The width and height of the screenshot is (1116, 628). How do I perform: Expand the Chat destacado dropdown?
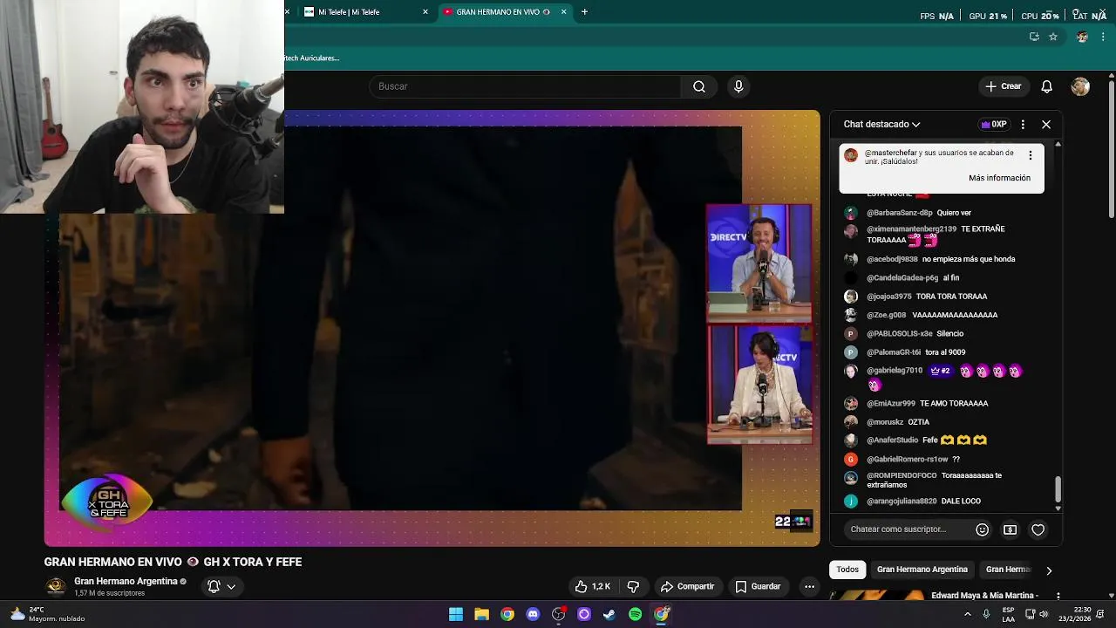click(881, 124)
